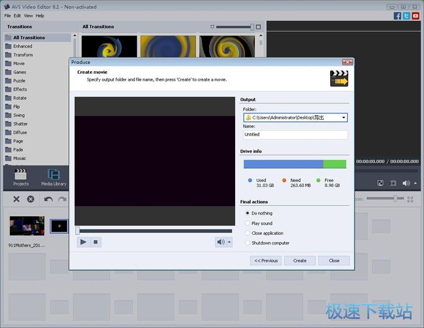424x328 pixels.
Task: Expand the Produce dialog volume arrow
Action: pyautogui.click(x=230, y=242)
